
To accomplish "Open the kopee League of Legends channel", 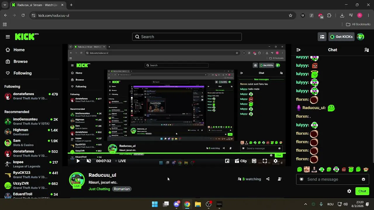I will 31,164.
